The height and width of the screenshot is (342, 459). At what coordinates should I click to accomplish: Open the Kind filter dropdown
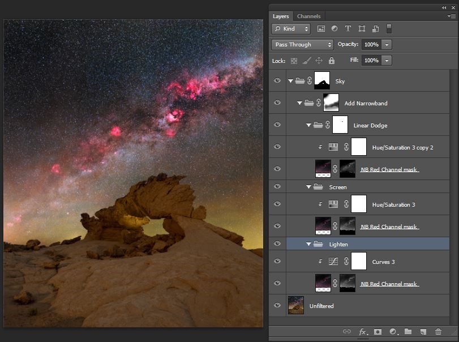[x=291, y=29]
